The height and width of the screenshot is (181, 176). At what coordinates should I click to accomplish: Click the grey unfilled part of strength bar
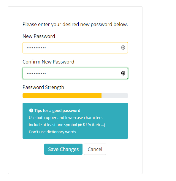pyautogui.click(x=115, y=96)
